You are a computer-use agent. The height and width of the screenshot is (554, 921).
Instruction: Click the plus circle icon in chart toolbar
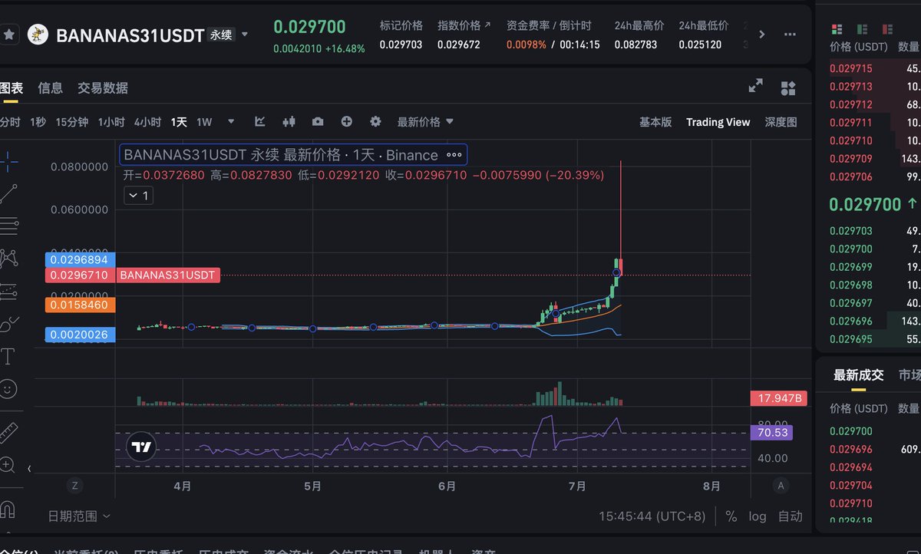pos(347,121)
